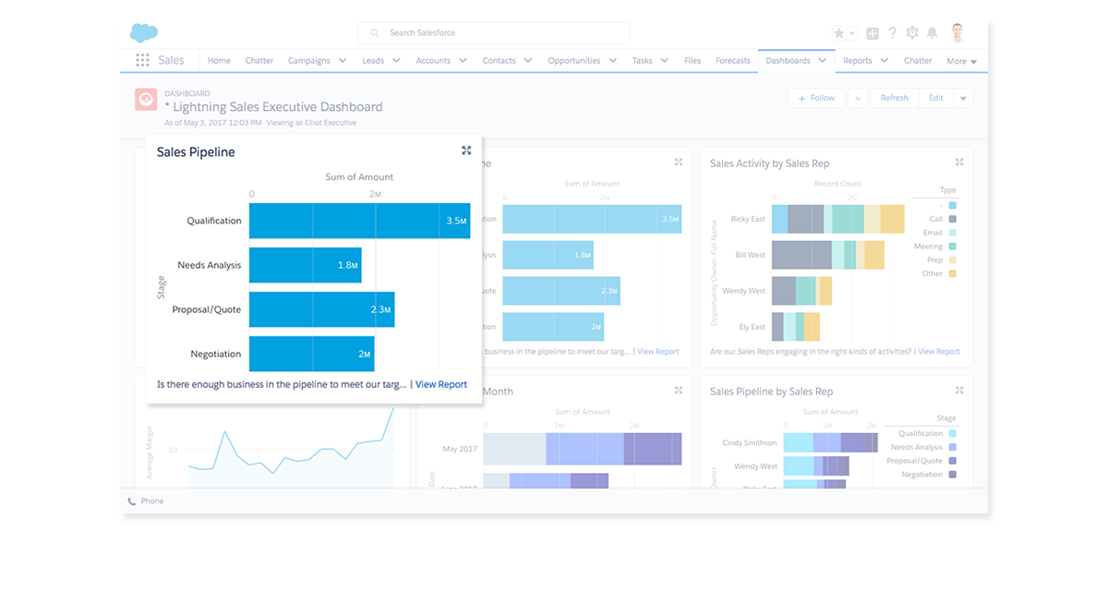1108x591 pixels.
Task: Open the dropdown arrow beside Edit
Action: [963, 98]
